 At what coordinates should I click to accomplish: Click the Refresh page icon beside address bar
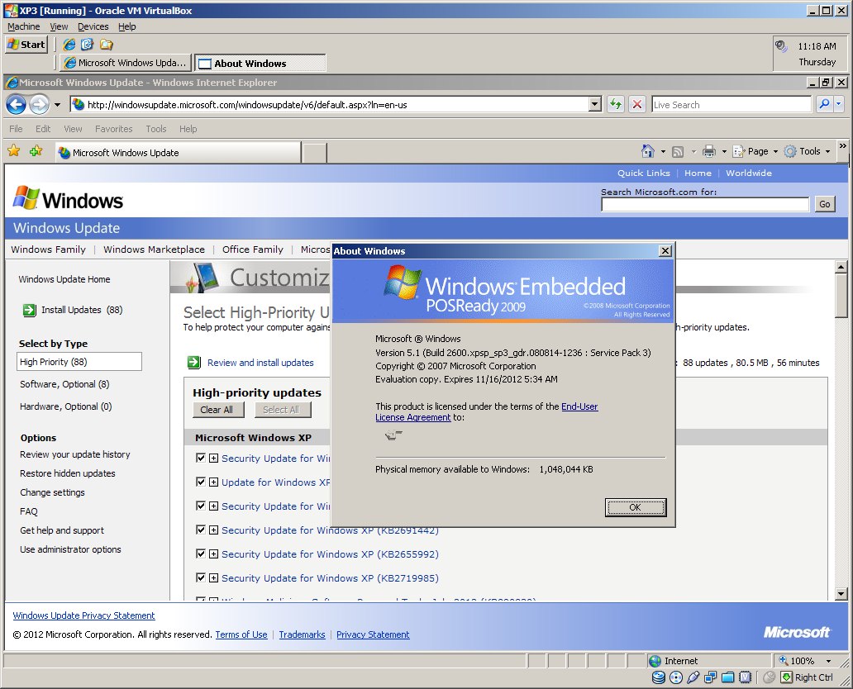pos(615,104)
